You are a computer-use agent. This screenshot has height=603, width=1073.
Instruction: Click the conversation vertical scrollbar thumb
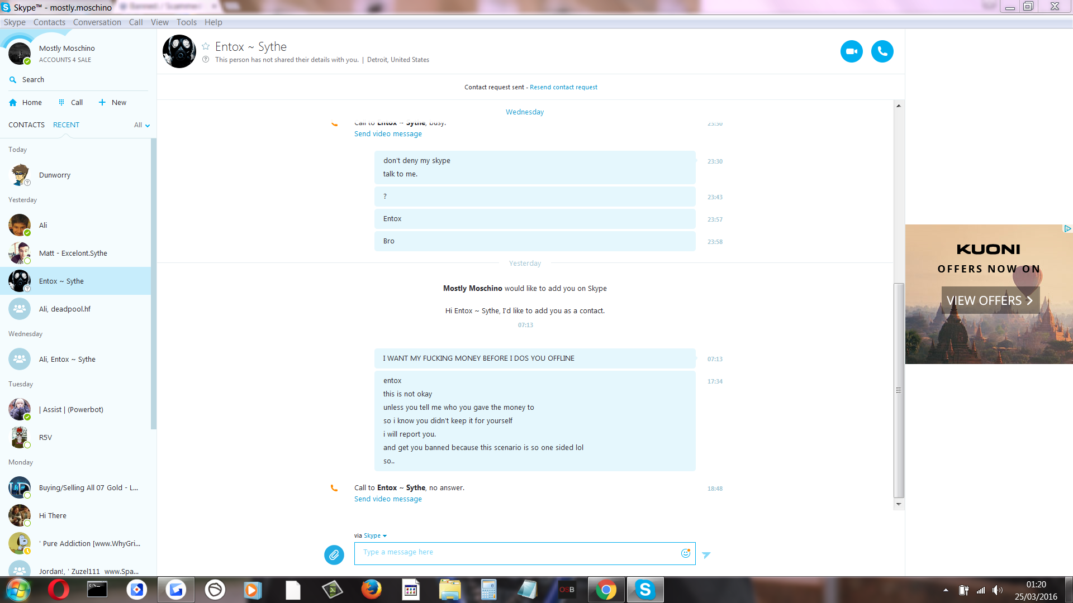[x=899, y=390]
